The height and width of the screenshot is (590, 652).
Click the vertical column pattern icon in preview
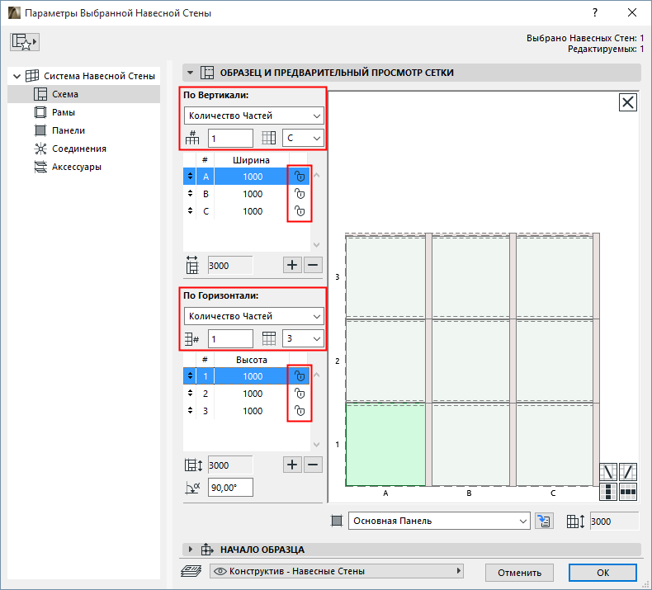click(608, 492)
